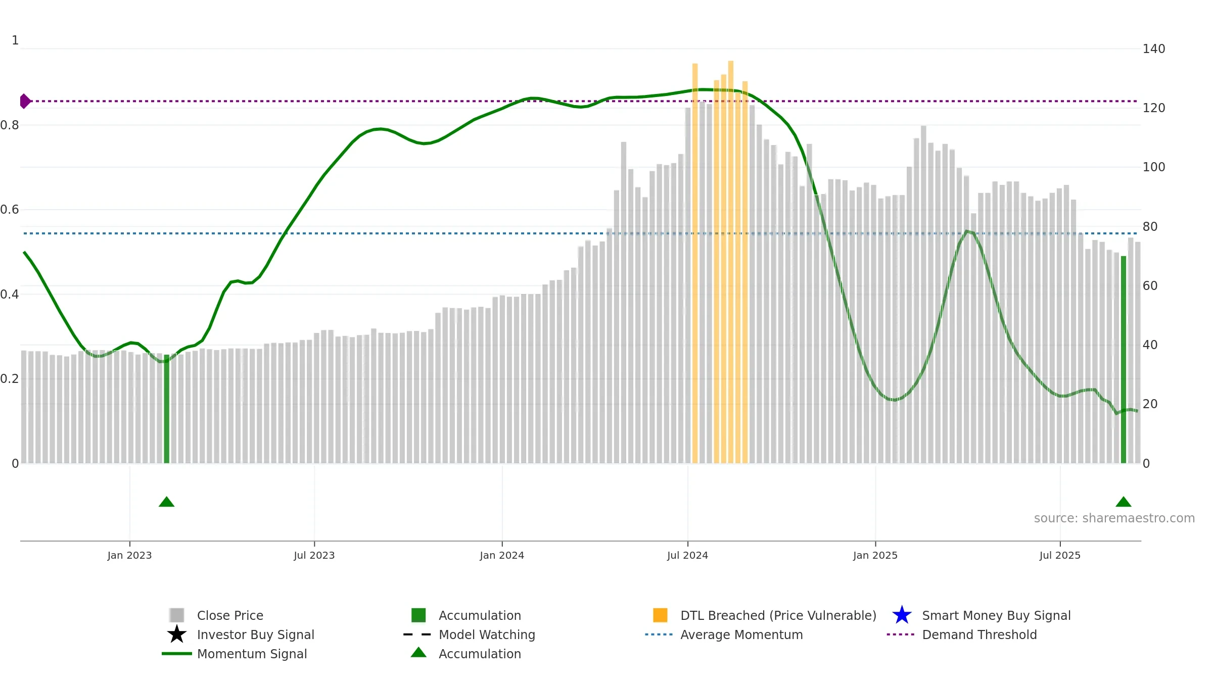Click the Jan 2024 axis label
1213x682 pixels.
coord(502,555)
